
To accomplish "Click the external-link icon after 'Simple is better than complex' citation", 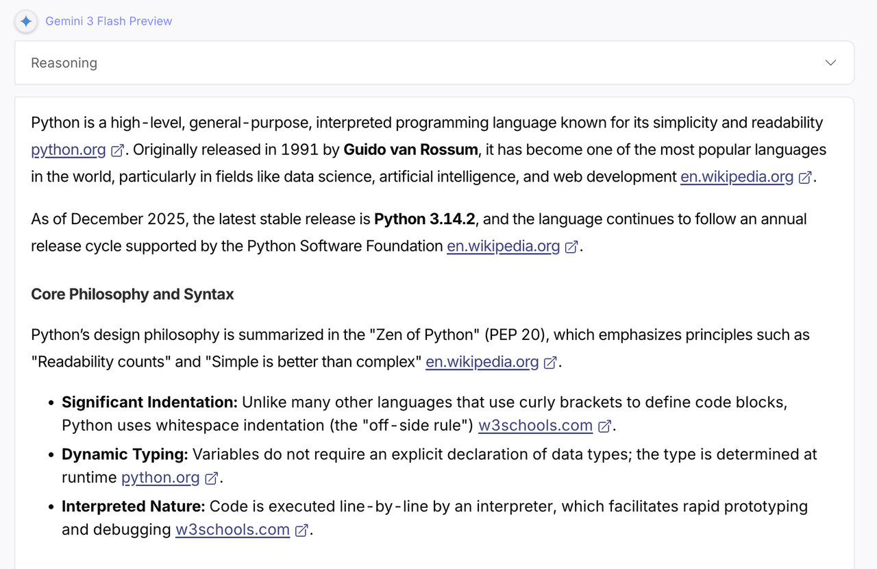I will coord(550,363).
